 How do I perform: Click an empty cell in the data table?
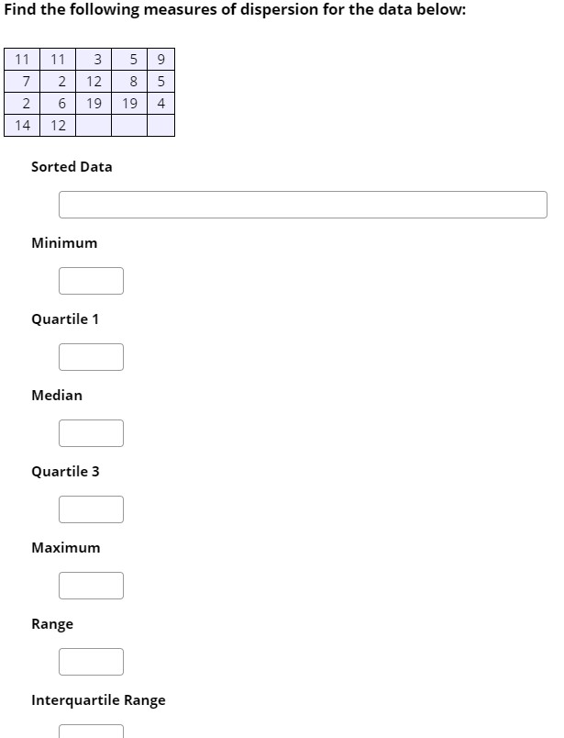pyautogui.click(x=97, y=125)
